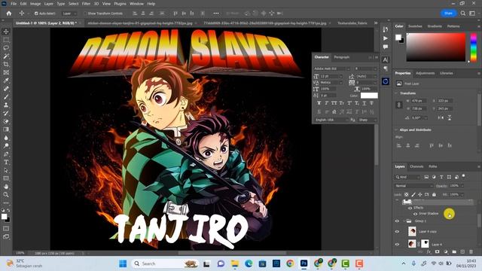The height and width of the screenshot is (271, 482).
Task: Click the three-dots more options button
Action: coord(216,14)
